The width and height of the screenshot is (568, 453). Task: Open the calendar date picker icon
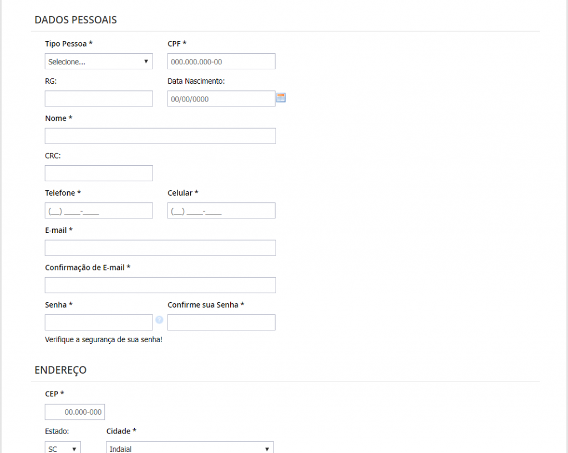[281, 98]
